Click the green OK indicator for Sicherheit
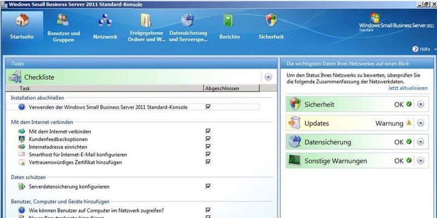 pos(409,104)
